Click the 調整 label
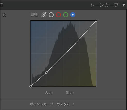The image size is (127, 110). 35,15
